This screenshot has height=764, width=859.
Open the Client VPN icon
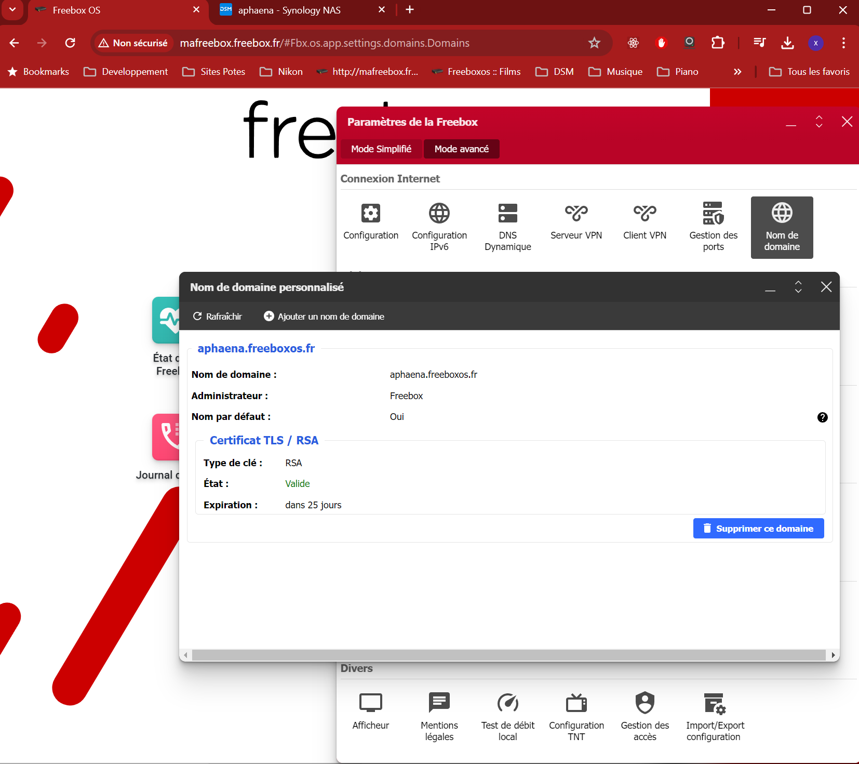click(645, 222)
